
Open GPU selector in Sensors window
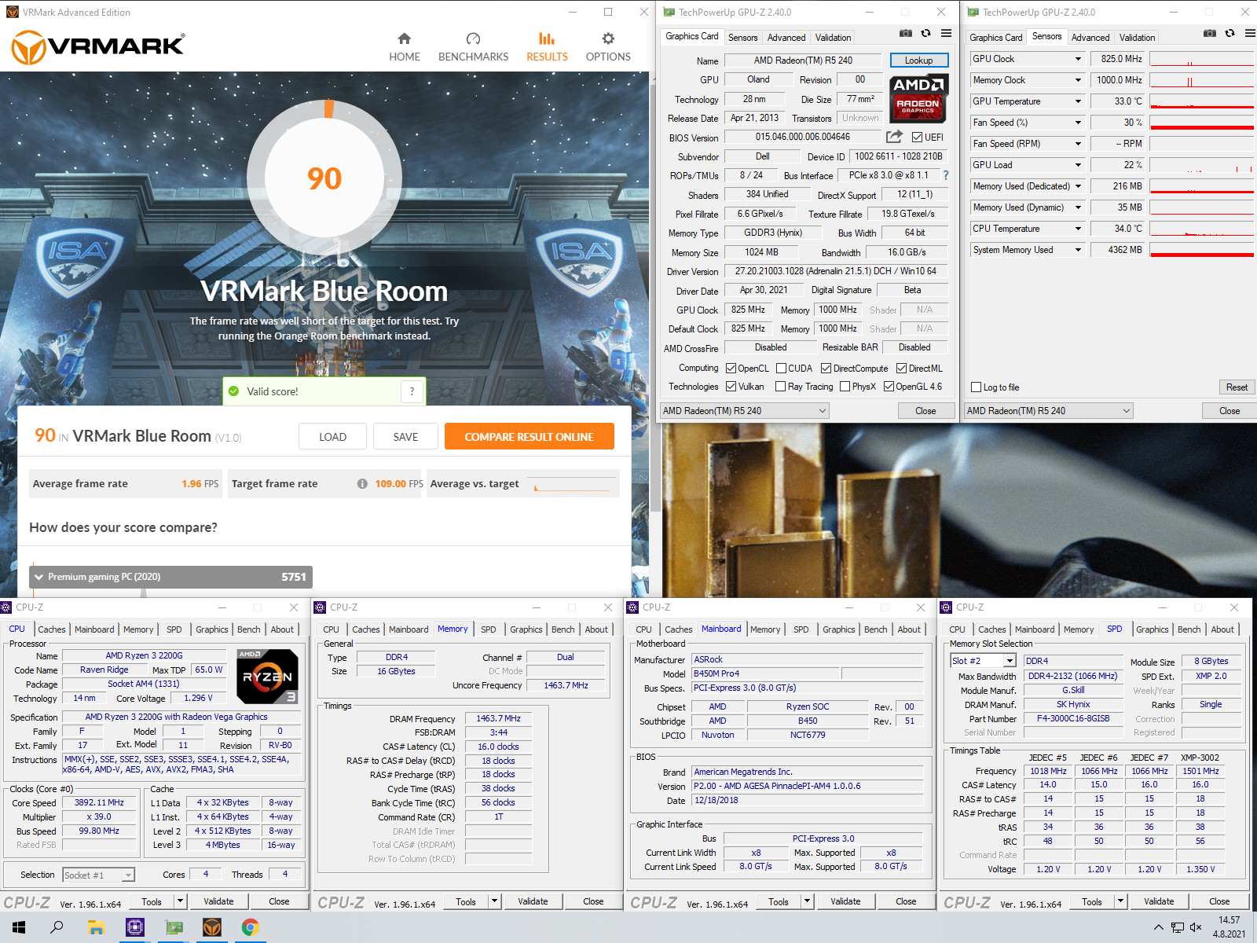[x=1048, y=411]
